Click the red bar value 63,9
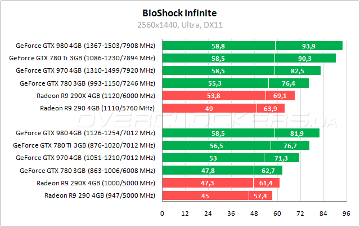This screenshot has width=360, height=227. pyautogui.click(x=270, y=108)
